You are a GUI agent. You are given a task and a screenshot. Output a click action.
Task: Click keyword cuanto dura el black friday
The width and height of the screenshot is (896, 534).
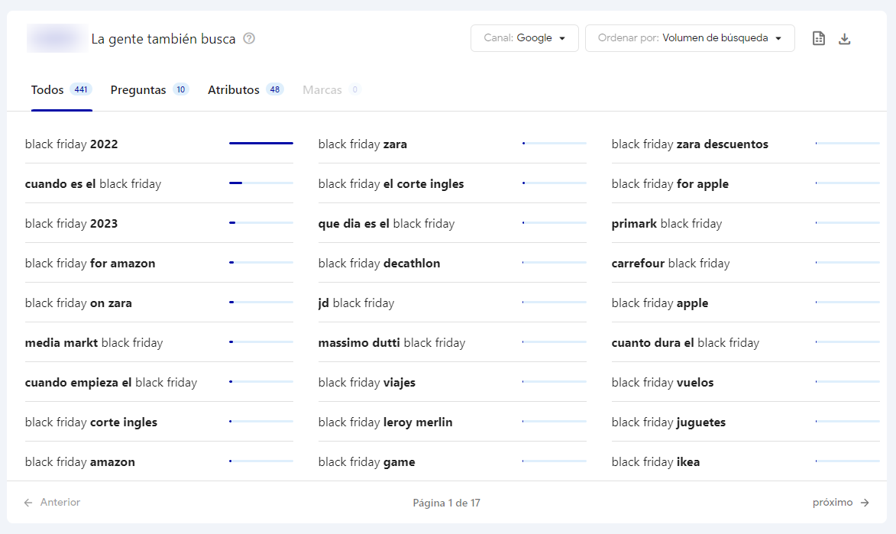pyautogui.click(x=685, y=343)
